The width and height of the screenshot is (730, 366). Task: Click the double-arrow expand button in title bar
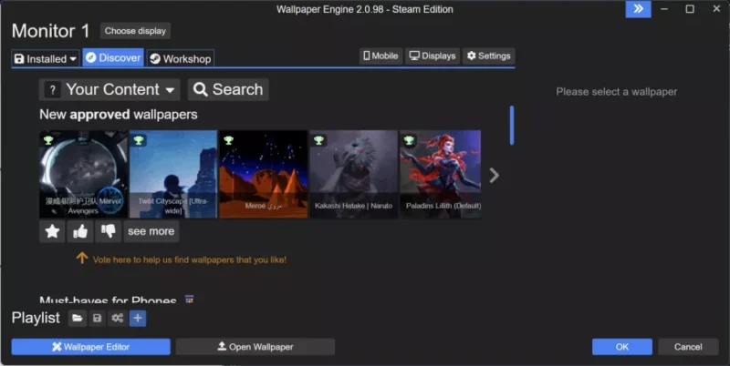pos(638,9)
